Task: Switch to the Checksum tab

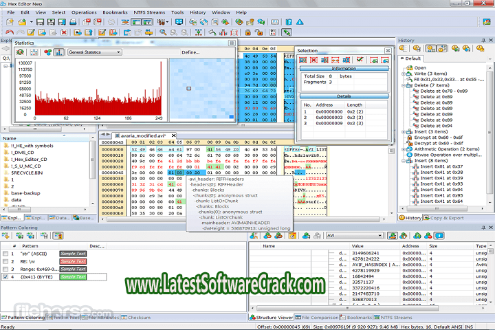Action: 137,318
